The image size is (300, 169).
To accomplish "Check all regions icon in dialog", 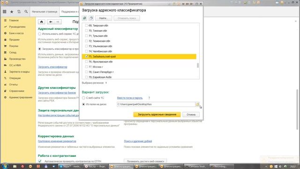I will (x=84, y=18).
